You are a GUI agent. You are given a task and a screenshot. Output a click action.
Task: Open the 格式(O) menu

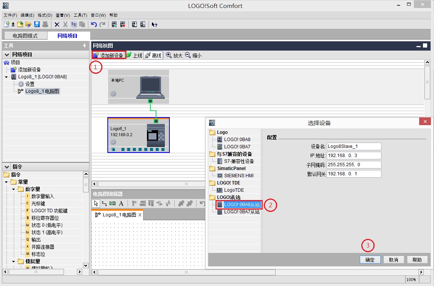[45, 15]
